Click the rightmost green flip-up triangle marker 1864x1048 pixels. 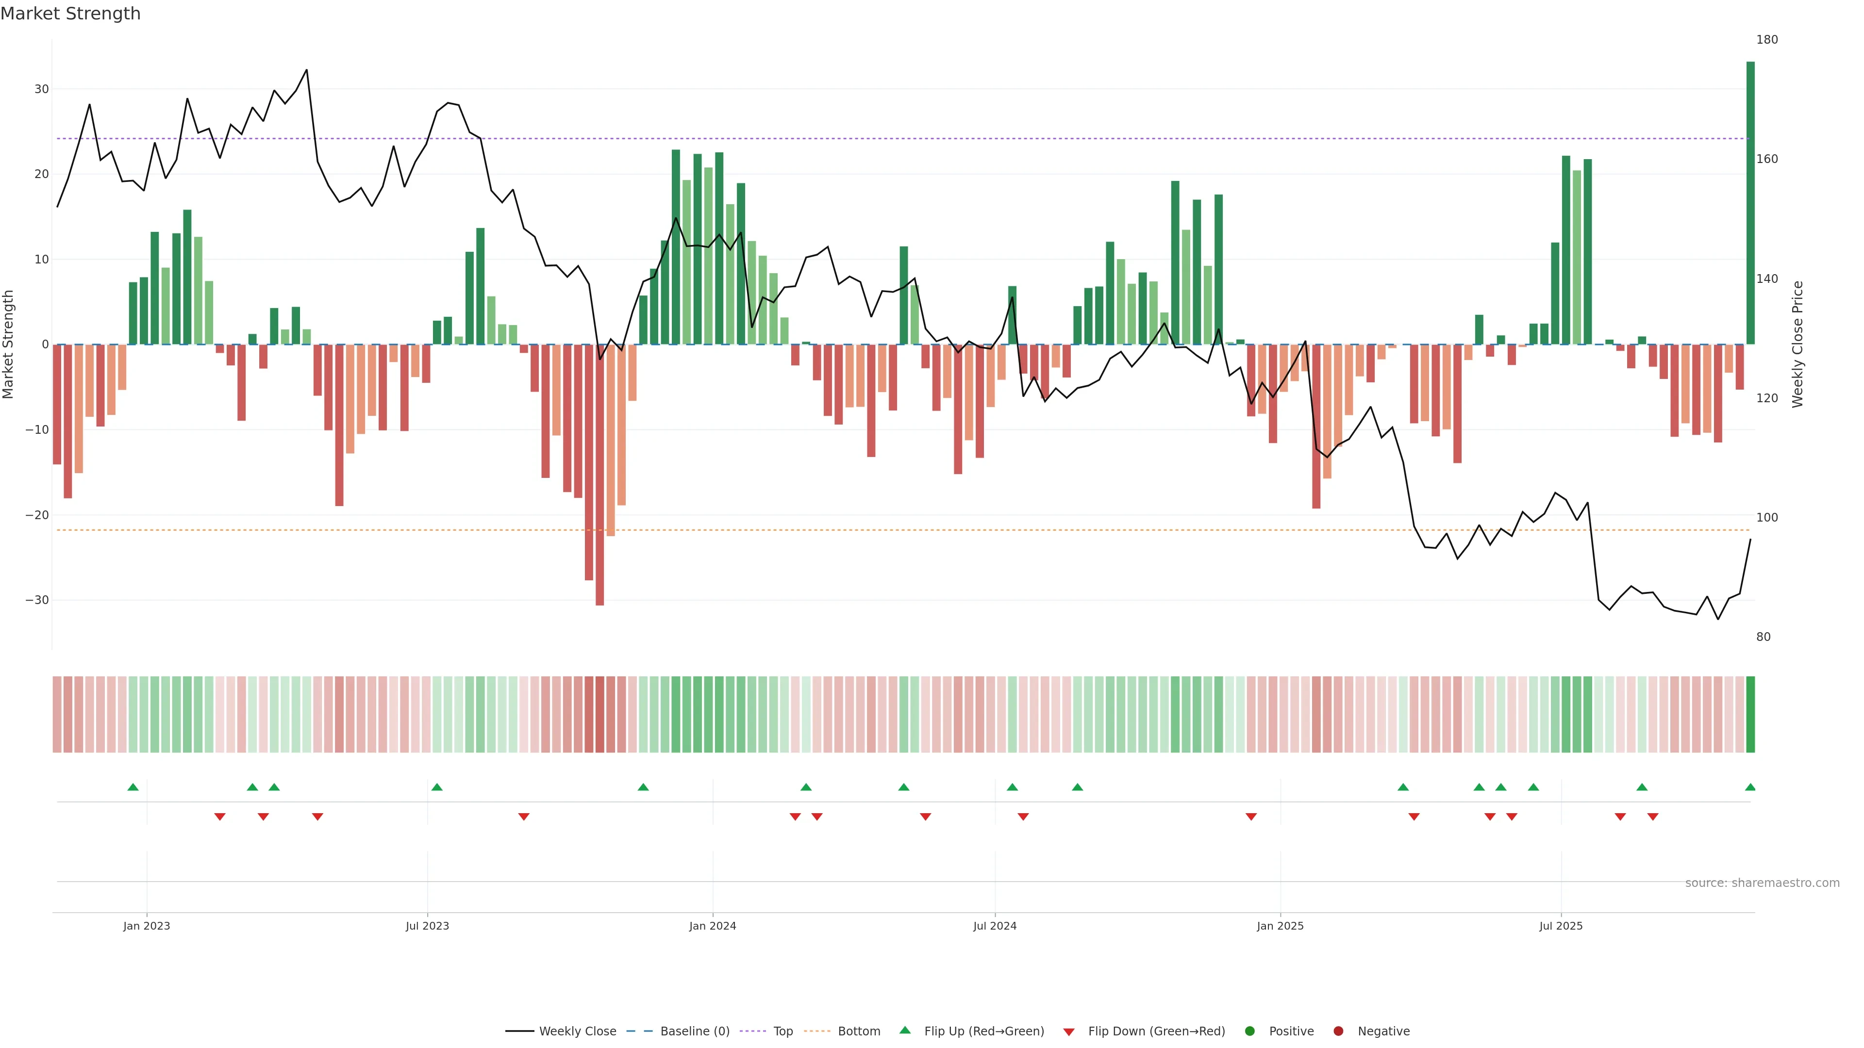coord(1749,787)
